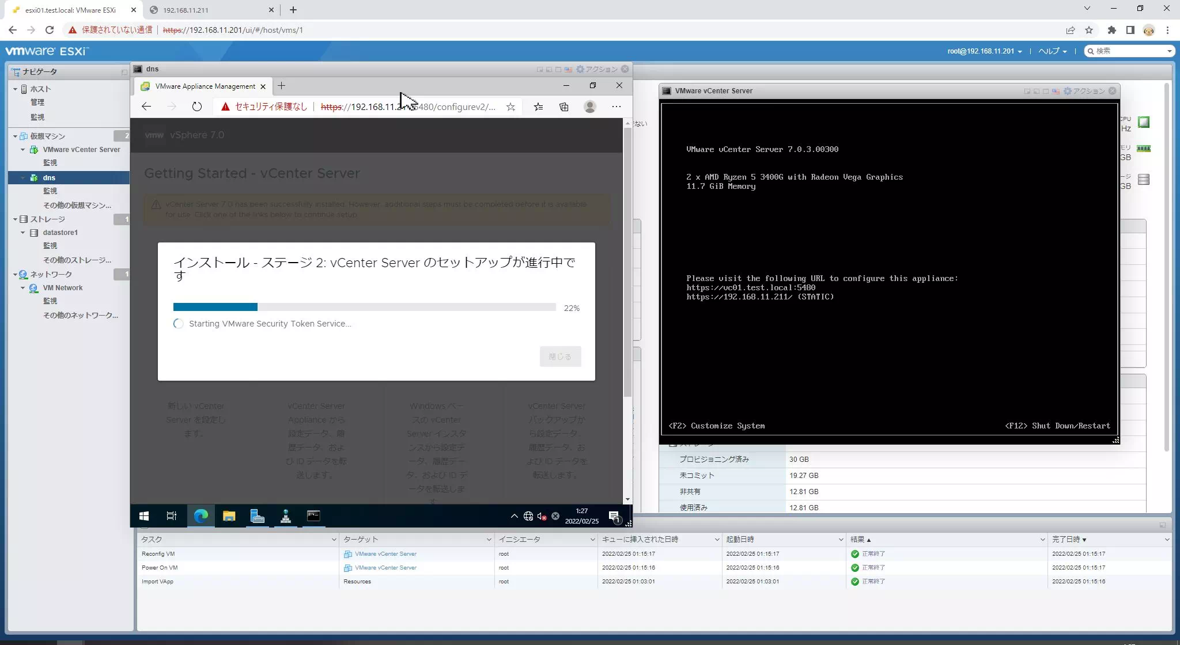The image size is (1180, 645).
Task: Click the profile avatar in the inner Edge toolbar
Action: [x=590, y=107]
